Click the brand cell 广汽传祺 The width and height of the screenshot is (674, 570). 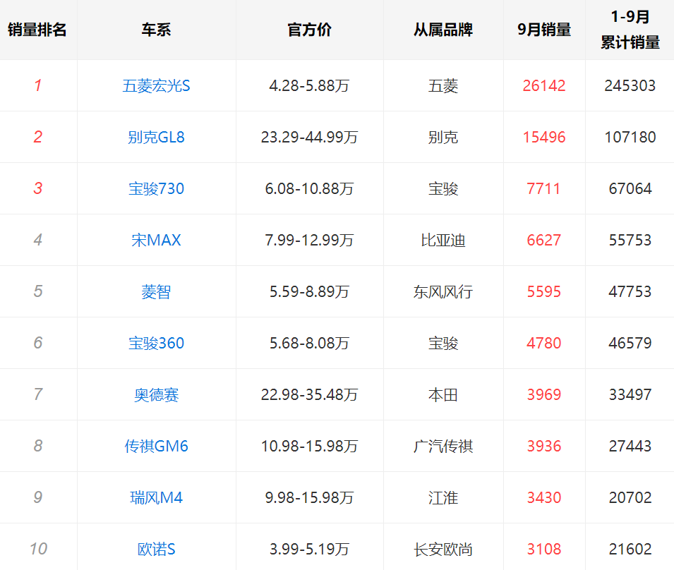[443, 447]
